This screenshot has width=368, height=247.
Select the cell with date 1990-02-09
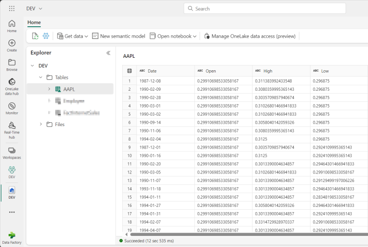165,89
